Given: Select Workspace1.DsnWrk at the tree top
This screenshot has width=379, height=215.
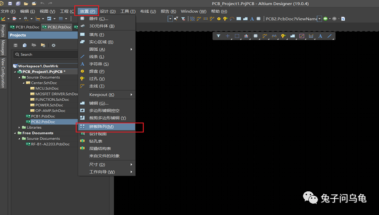Looking at the screenshot, I should point(38,66).
